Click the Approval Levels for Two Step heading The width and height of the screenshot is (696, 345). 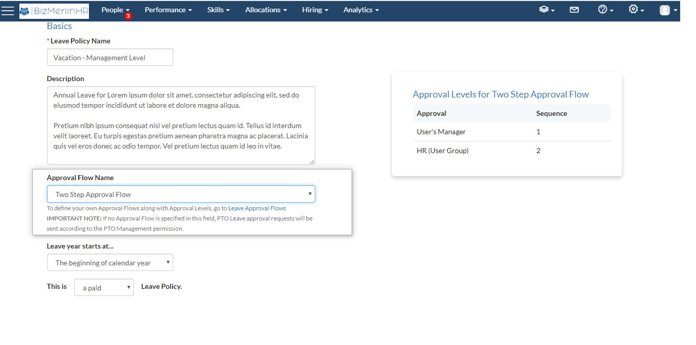click(501, 94)
